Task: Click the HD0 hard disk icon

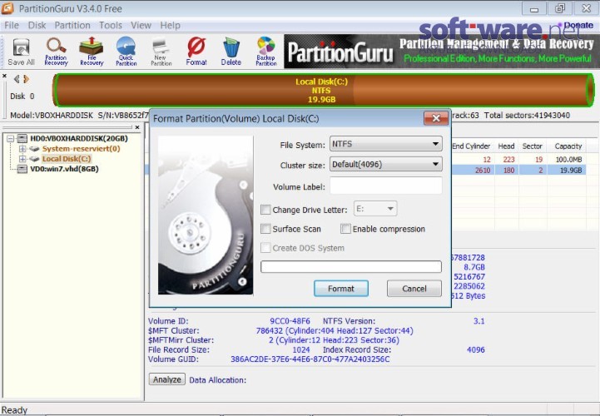Action: pos(22,138)
